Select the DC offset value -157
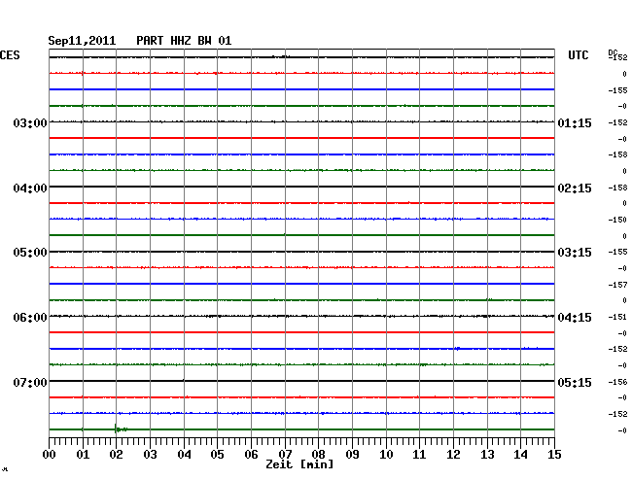This screenshot has height=480, width=632. click(x=617, y=285)
